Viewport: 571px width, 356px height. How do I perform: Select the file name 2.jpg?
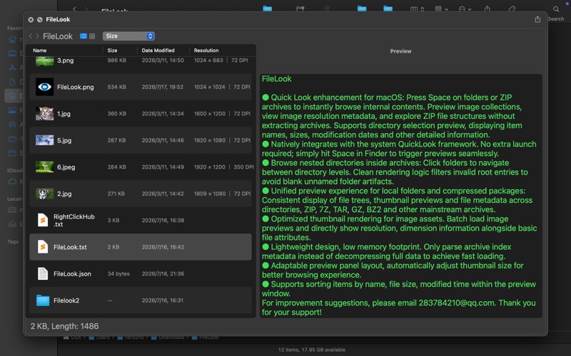point(64,194)
